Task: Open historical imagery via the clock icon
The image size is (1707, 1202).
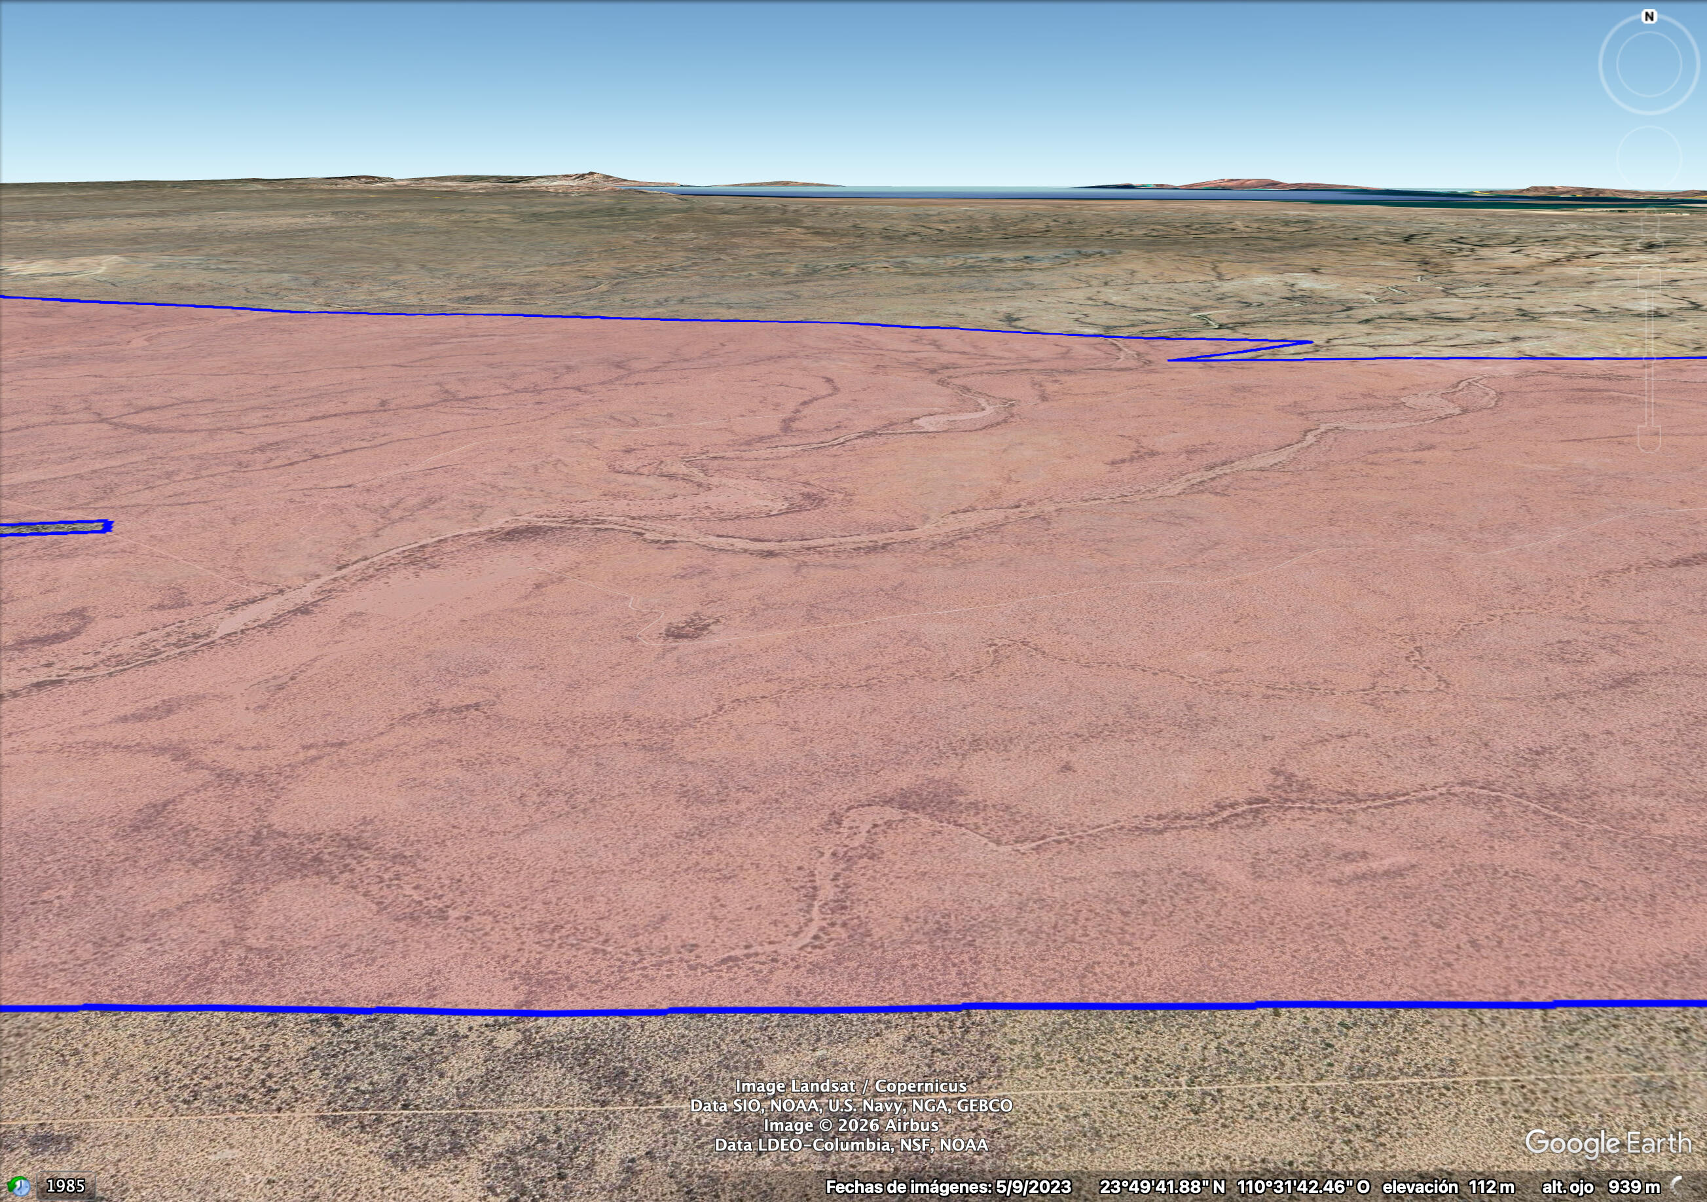Action: [x=18, y=1186]
